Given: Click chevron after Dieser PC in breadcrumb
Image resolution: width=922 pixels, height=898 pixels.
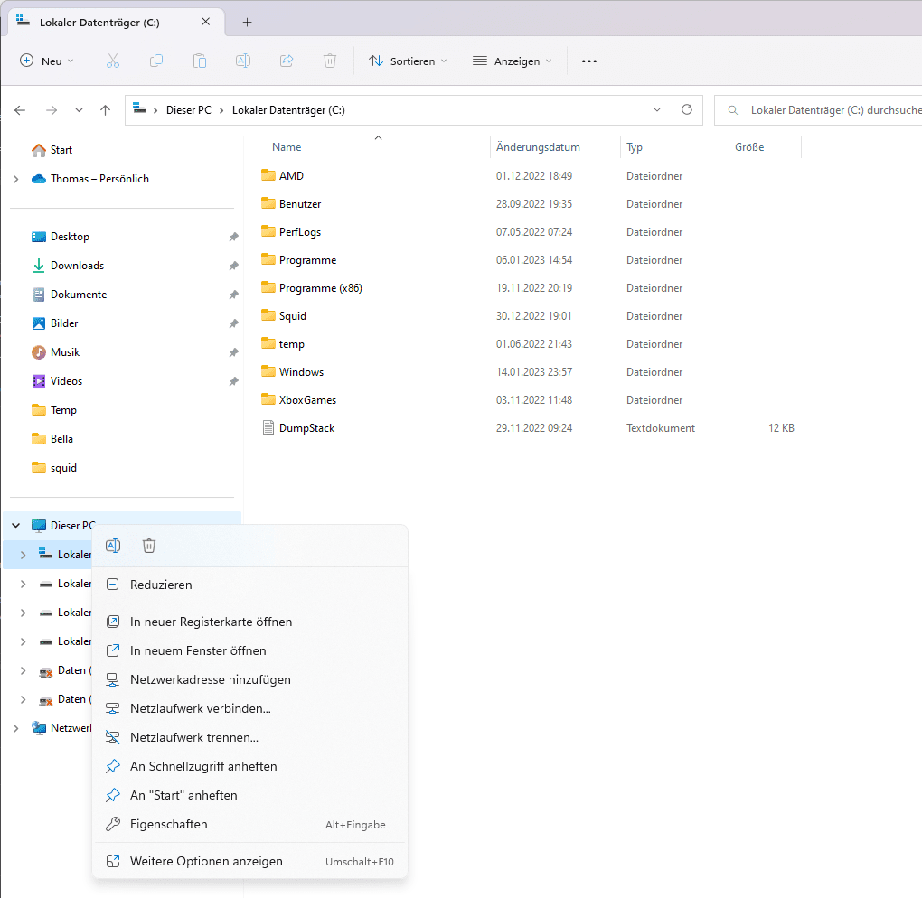Looking at the screenshot, I should [x=221, y=110].
